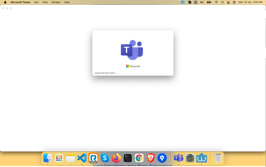The width and height of the screenshot is (266, 167).
Task: Start Firefox from the Dock
Action: pos(116,158)
